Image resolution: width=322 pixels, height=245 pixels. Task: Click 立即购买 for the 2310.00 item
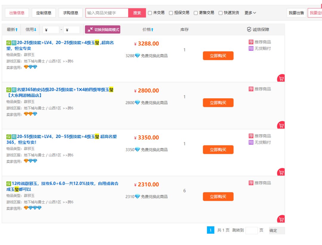pyautogui.click(x=218, y=197)
